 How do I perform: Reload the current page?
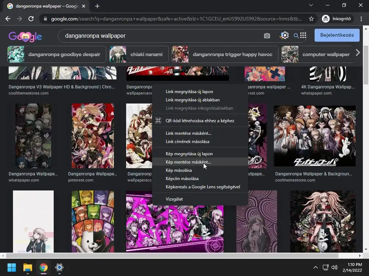coord(31,19)
